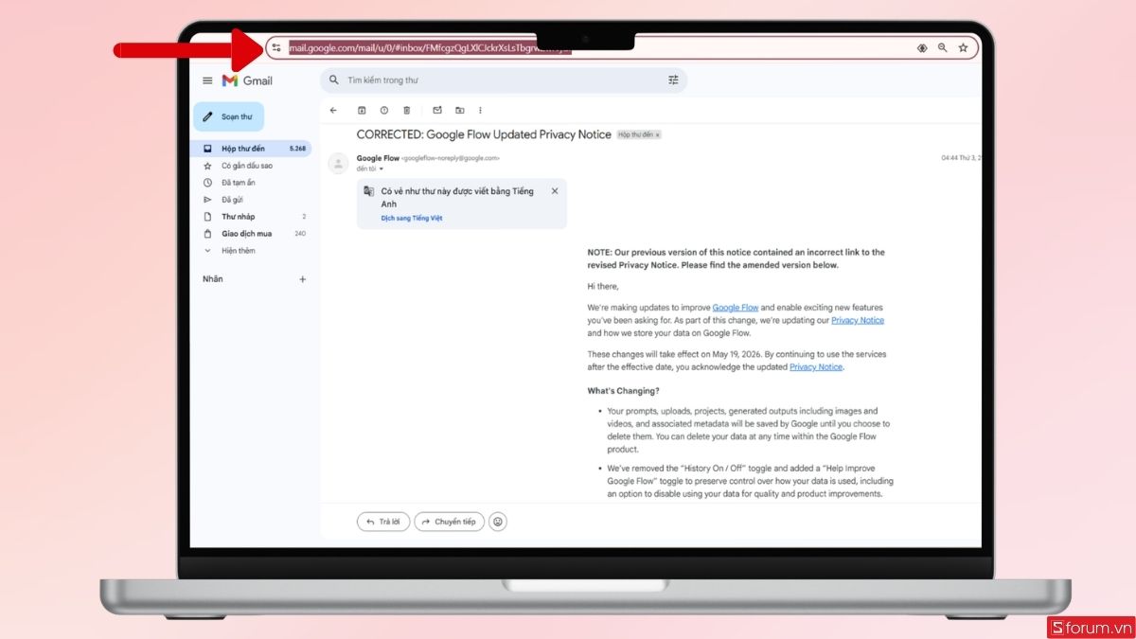
Task: Open Đã gửi sent folder
Action: [x=251, y=200]
